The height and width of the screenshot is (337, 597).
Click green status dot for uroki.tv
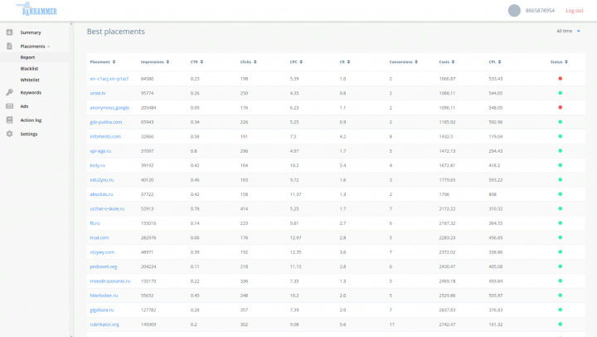click(x=560, y=93)
